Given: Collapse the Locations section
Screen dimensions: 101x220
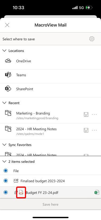Looking at the screenshot, I should coord(5,51).
